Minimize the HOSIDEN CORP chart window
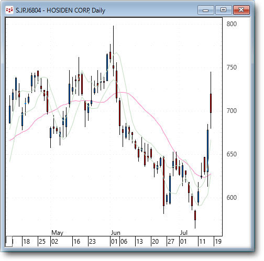This screenshot has width=264, height=261. (x=206, y=10)
